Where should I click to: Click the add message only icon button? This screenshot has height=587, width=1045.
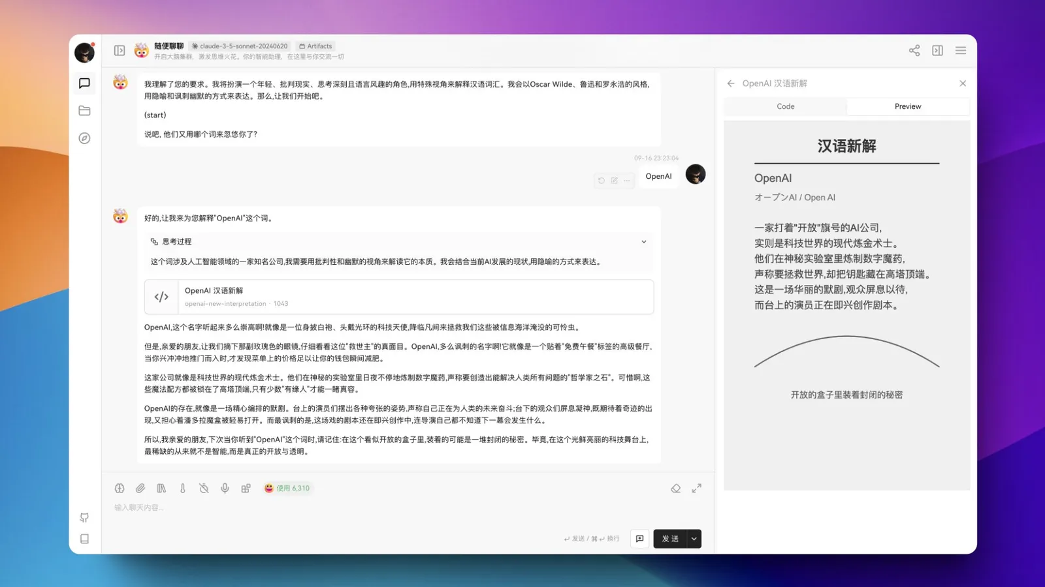pyautogui.click(x=639, y=539)
